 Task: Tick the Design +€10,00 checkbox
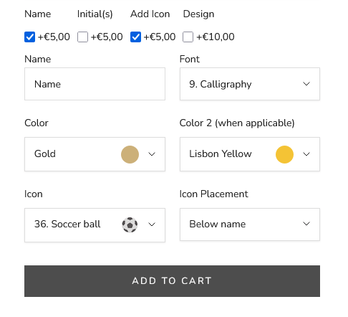pyautogui.click(x=188, y=37)
